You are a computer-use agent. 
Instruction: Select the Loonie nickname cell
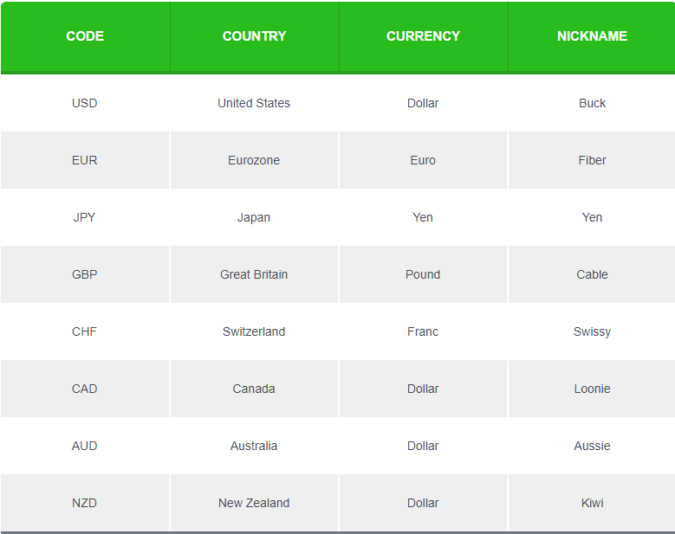pyautogui.click(x=592, y=389)
